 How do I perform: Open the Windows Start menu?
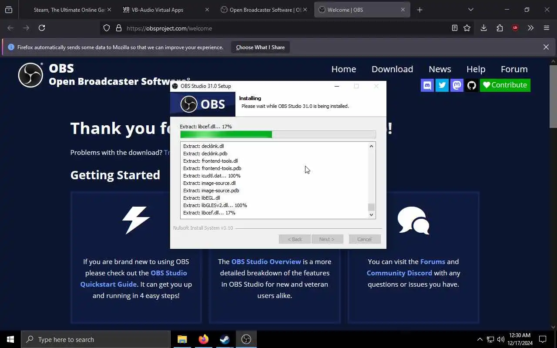point(10,339)
